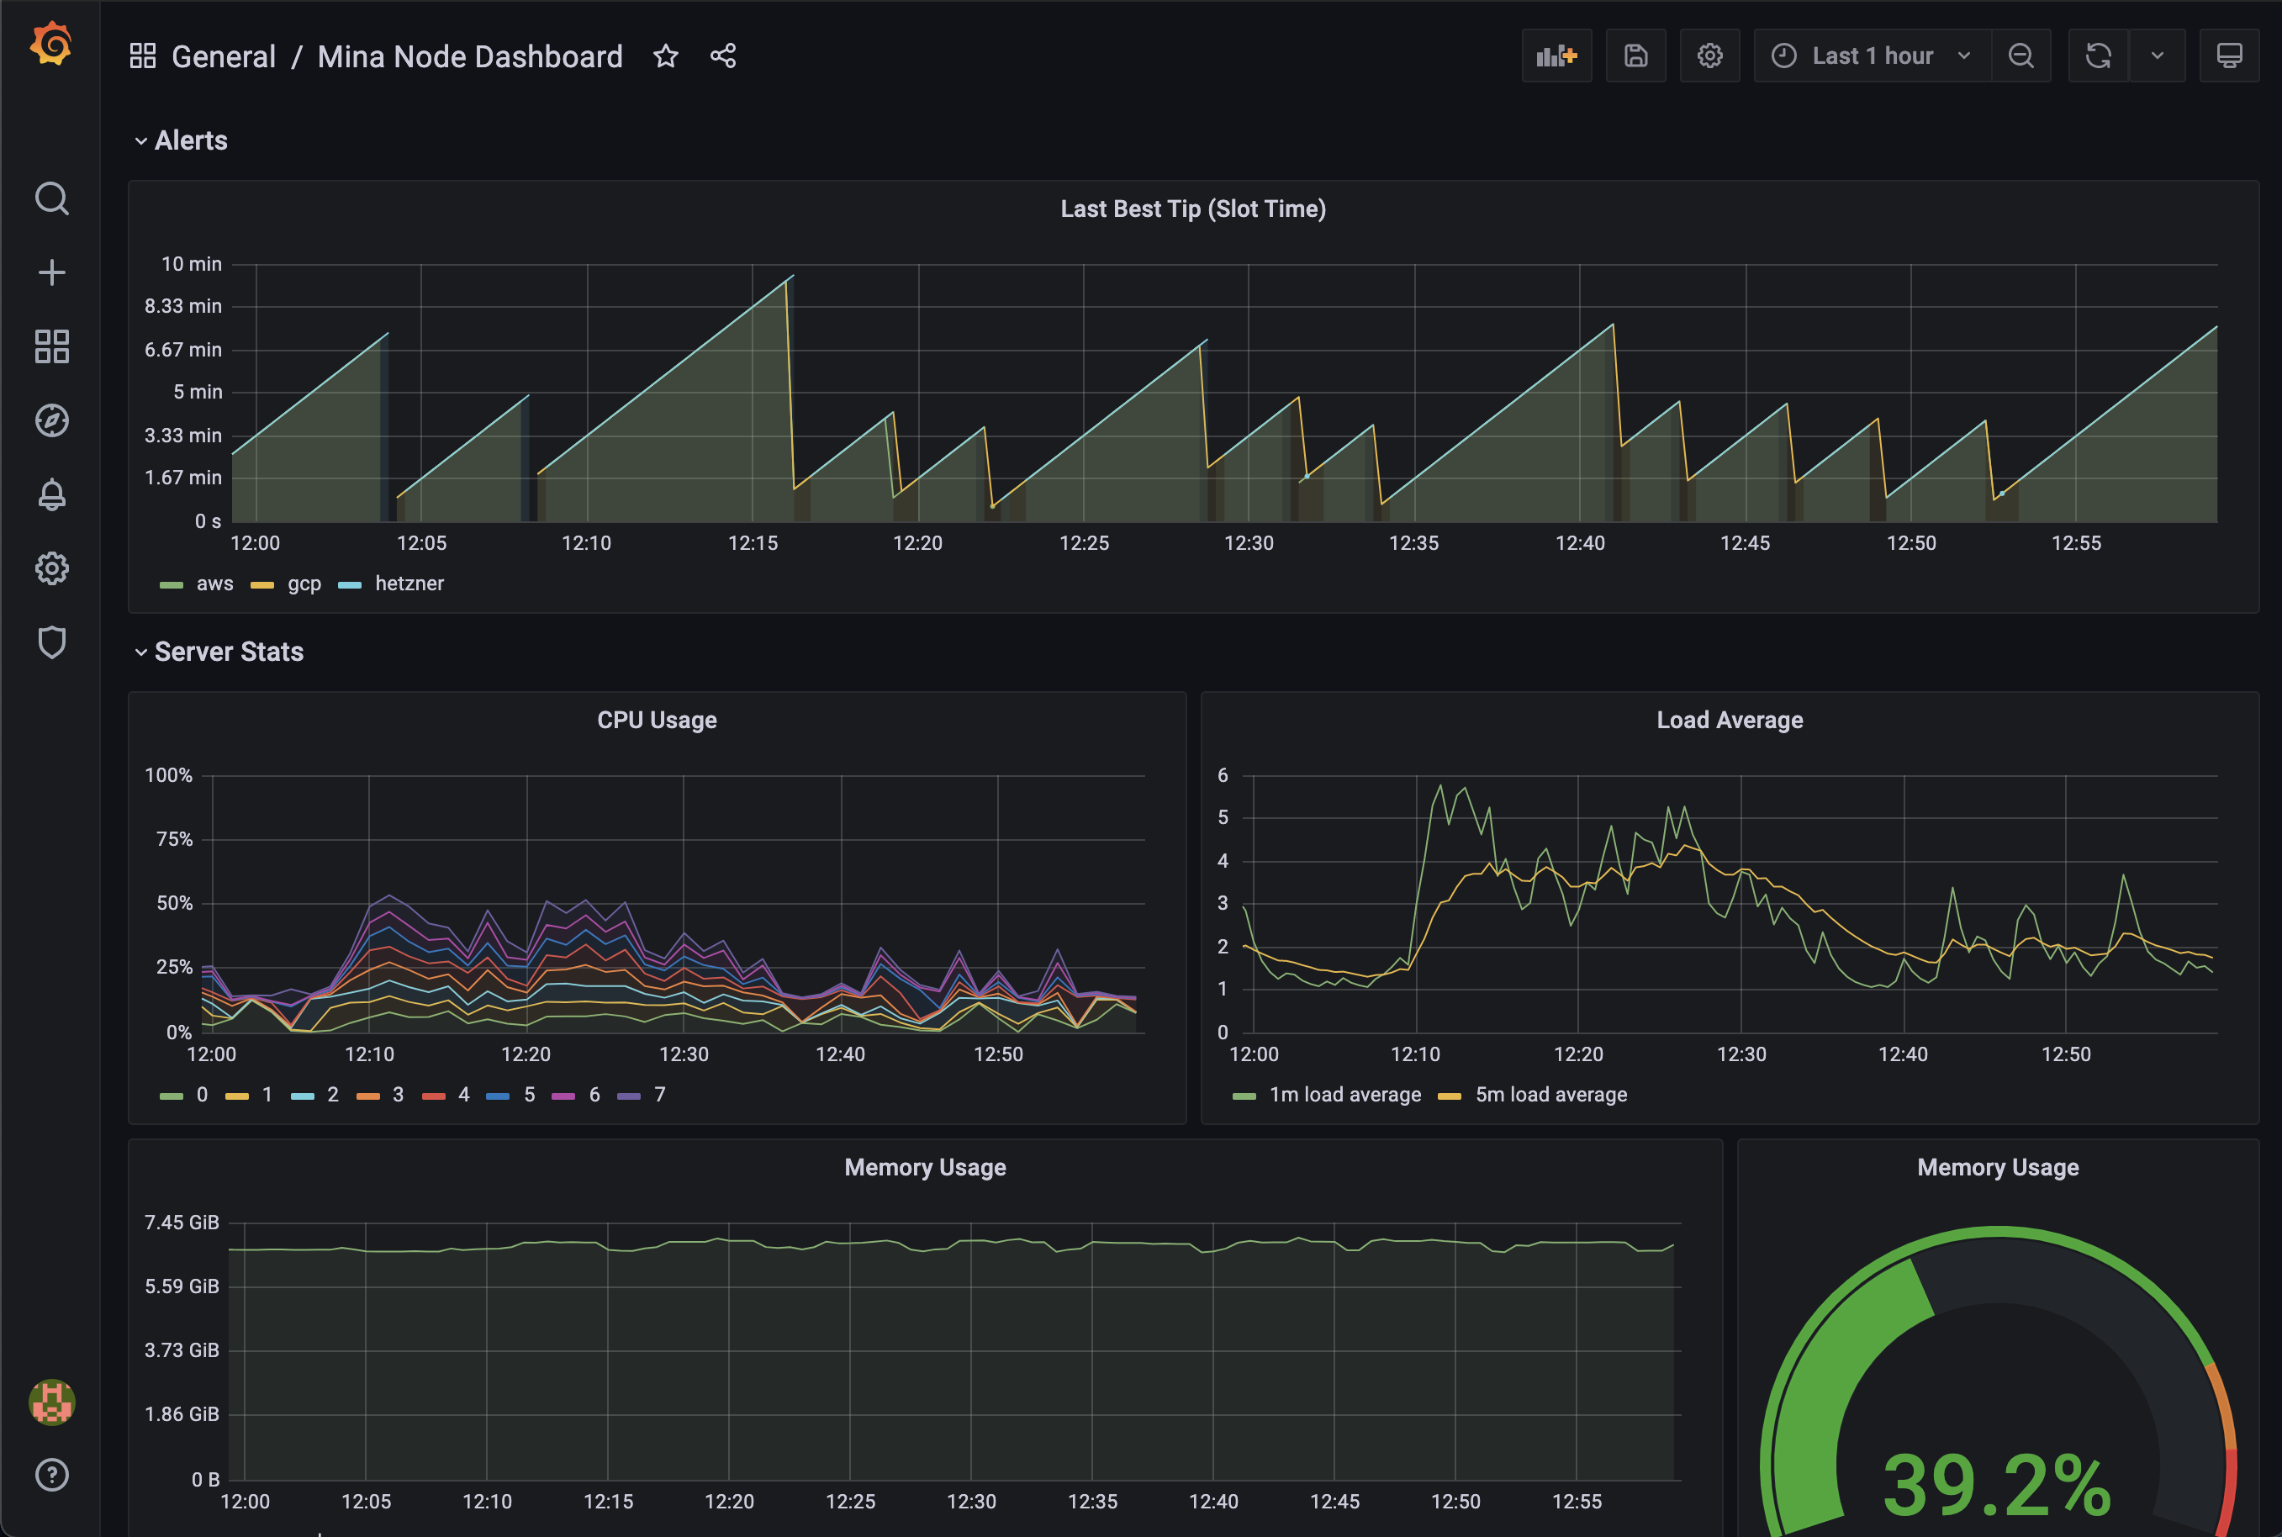The image size is (2282, 1537).
Task: Open the refresh interval dropdown arrow
Action: tap(2157, 55)
